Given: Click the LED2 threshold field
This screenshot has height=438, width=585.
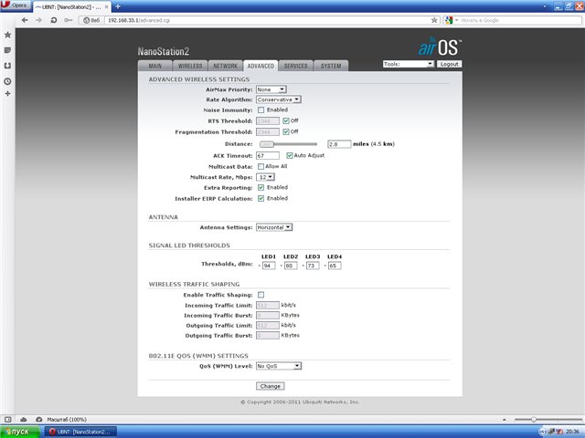Looking at the screenshot, I should 291,266.
